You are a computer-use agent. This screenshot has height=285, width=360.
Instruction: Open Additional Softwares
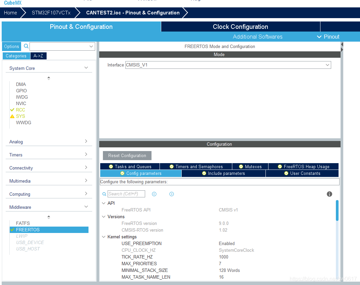(x=258, y=37)
